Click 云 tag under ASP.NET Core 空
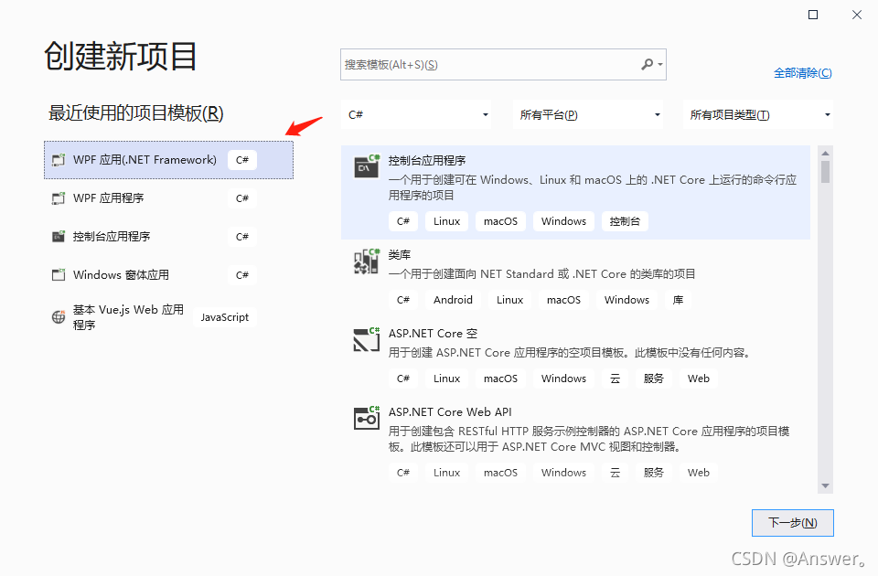The width and height of the screenshot is (878, 576). (x=615, y=379)
